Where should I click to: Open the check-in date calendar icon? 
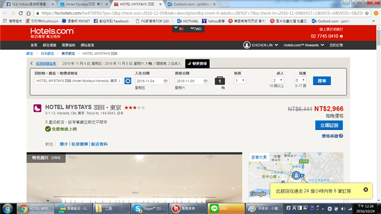[165, 81]
